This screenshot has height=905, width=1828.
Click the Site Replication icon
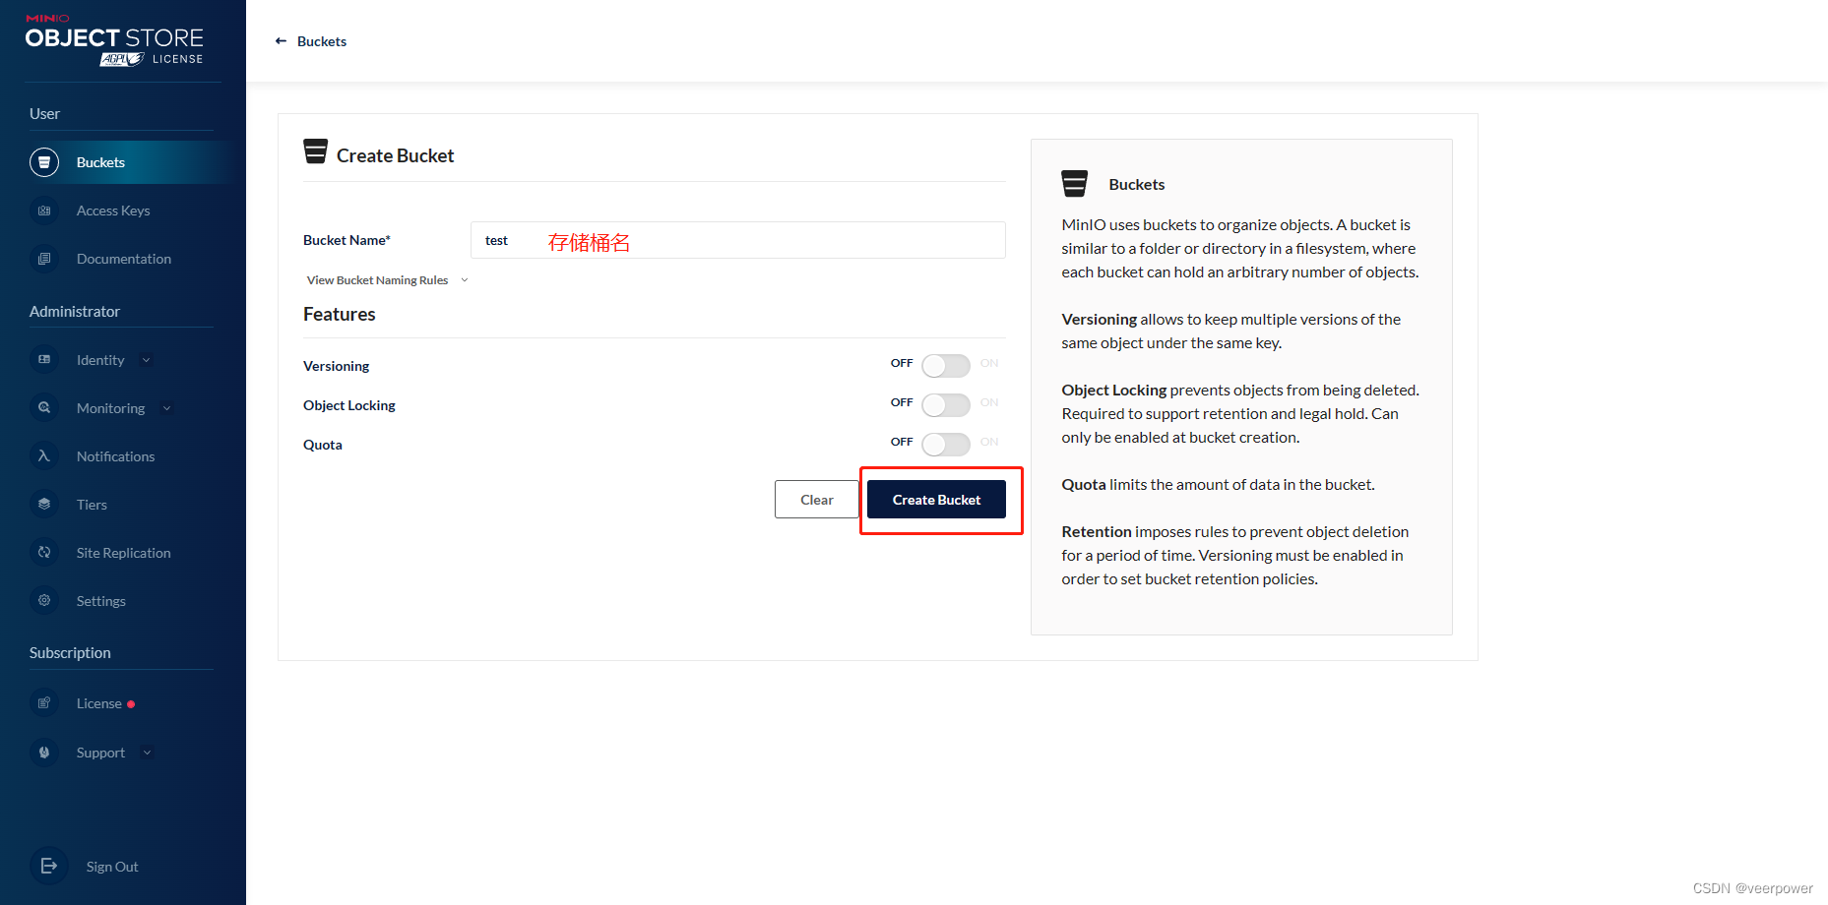[x=44, y=553]
